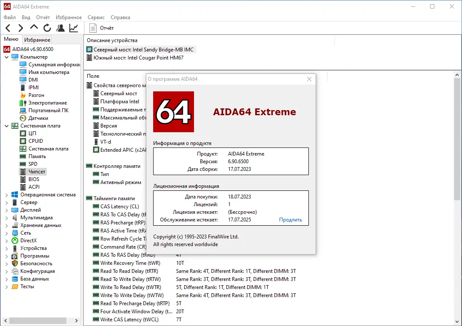Close the О программе AIDA64 dialog

(309, 79)
